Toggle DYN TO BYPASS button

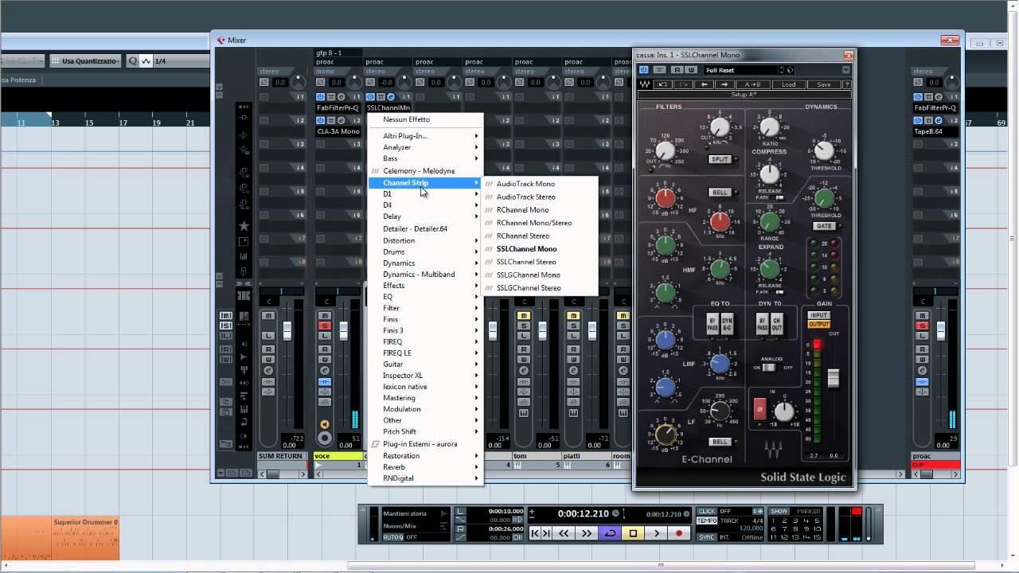[763, 324]
